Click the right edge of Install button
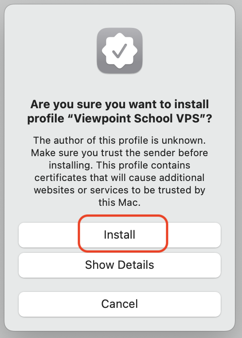The width and height of the screenshot is (242, 338). [x=215, y=235]
